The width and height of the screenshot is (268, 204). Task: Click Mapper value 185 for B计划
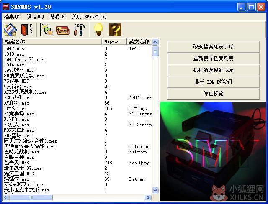(x=108, y=109)
